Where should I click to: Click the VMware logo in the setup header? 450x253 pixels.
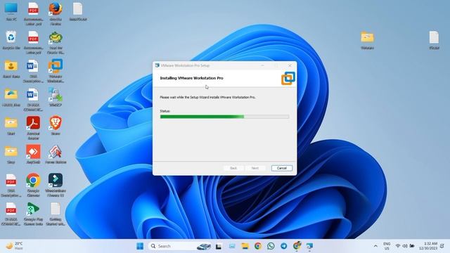point(288,78)
